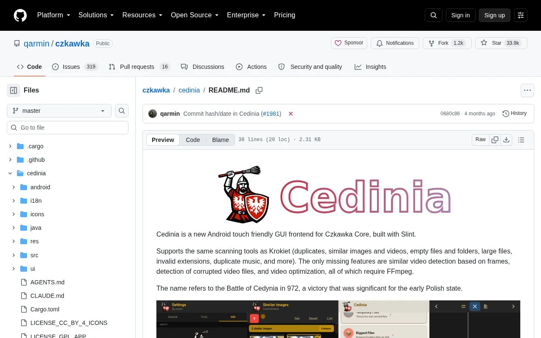Click the 0680c86 commit hash
This screenshot has height=338, width=541.
pyautogui.click(x=450, y=114)
